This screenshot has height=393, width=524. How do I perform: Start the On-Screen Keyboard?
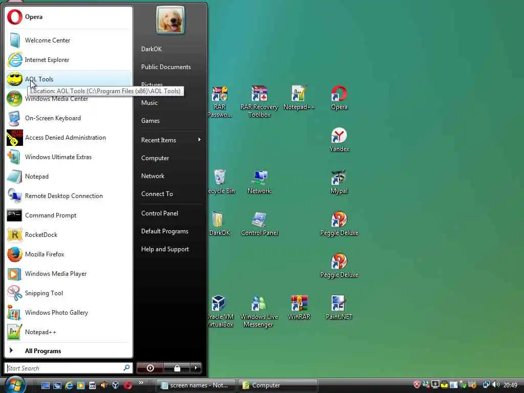(x=69, y=118)
